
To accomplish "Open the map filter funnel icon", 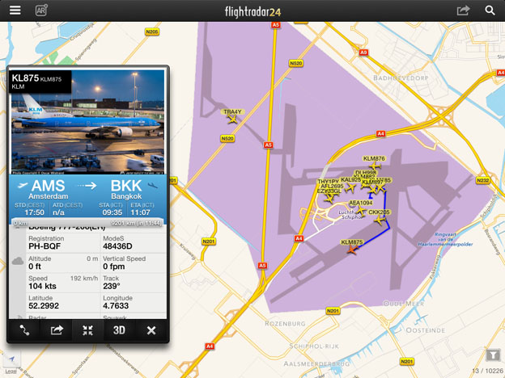I will pyautogui.click(x=492, y=355).
